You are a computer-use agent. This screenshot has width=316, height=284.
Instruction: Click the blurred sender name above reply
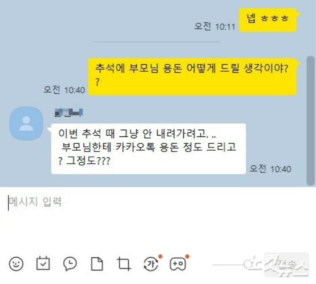click(x=69, y=113)
